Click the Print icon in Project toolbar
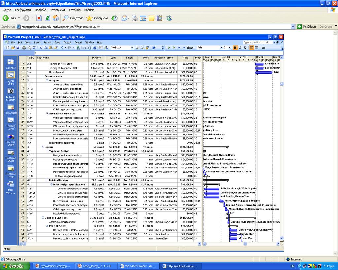338x270 pixels. click(24, 48)
